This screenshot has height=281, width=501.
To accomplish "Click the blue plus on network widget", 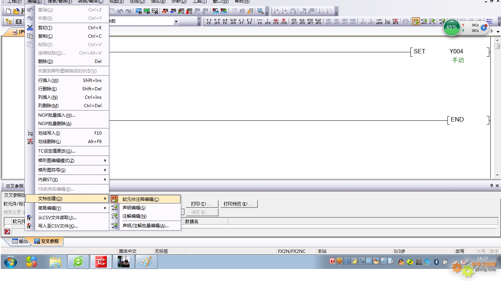I will pos(484,27).
